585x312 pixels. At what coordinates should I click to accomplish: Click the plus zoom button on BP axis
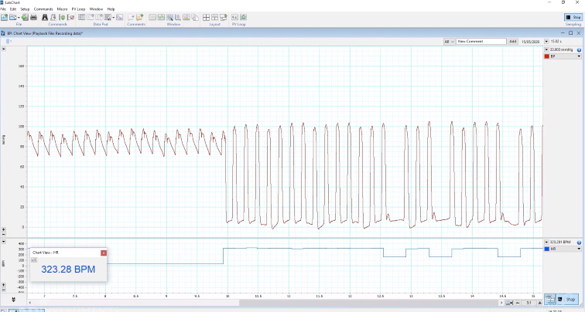[4, 229]
